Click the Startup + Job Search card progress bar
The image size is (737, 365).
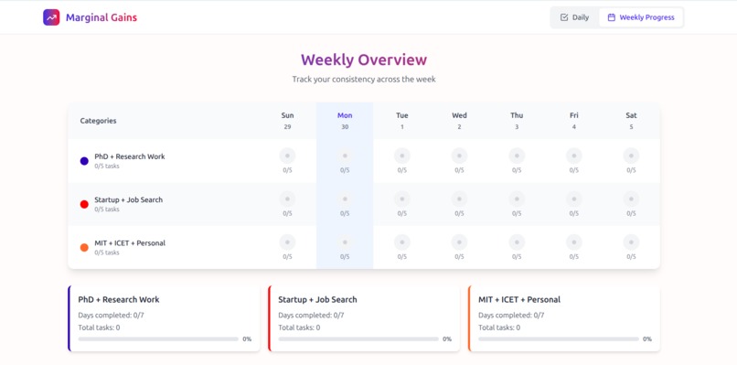pyautogui.click(x=358, y=338)
